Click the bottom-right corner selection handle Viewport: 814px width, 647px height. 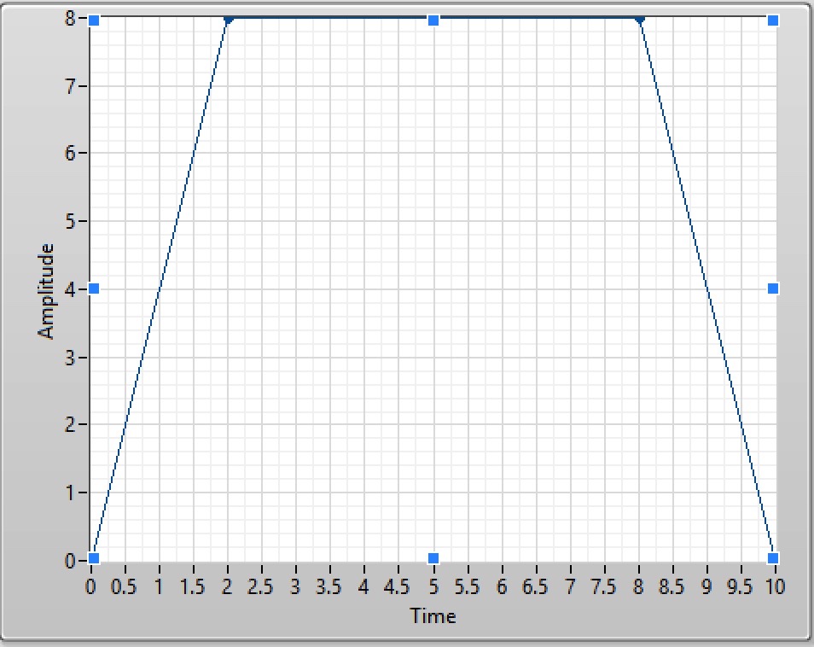[773, 558]
